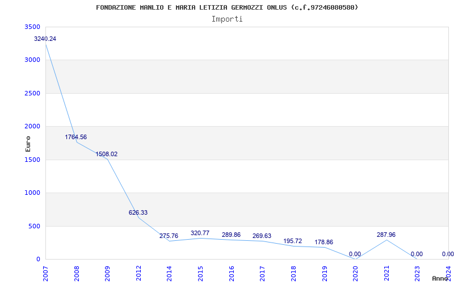Click the 178.86 data label
The image size is (454, 284).
click(x=323, y=242)
